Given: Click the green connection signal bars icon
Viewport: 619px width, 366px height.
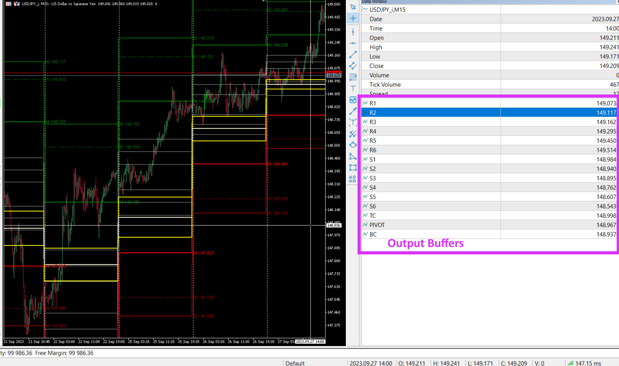Looking at the screenshot, I should pyautogui.click(x=570, y=363).
